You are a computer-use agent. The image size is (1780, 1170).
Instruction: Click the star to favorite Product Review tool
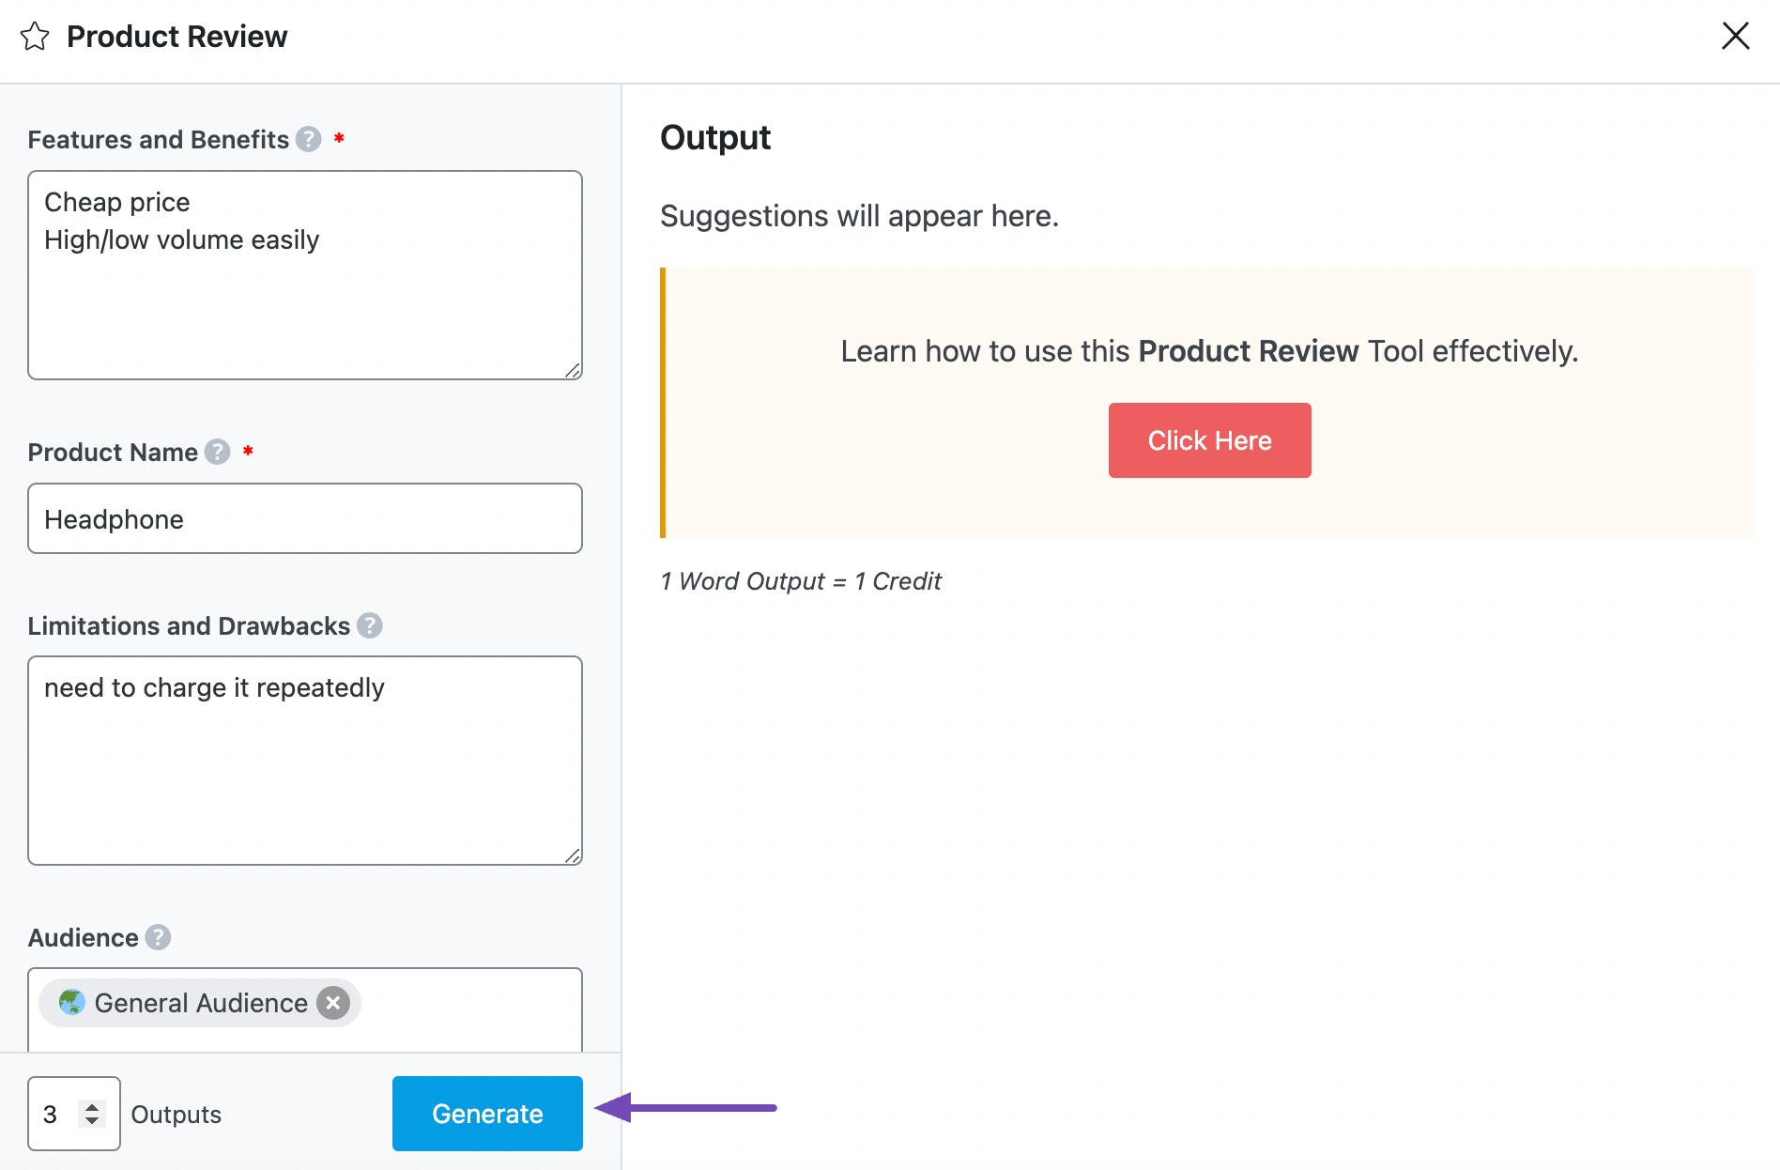click(x=36, y=36)
